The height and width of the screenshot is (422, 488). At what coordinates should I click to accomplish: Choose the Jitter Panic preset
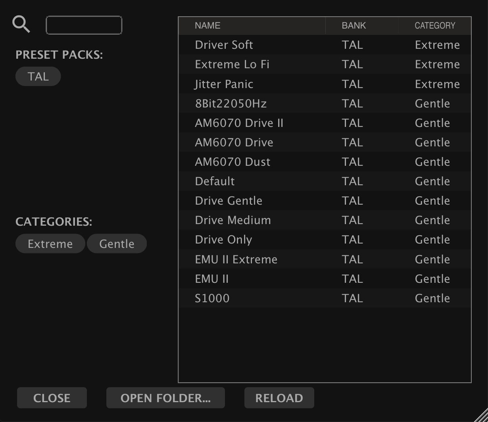pos(224,84)
